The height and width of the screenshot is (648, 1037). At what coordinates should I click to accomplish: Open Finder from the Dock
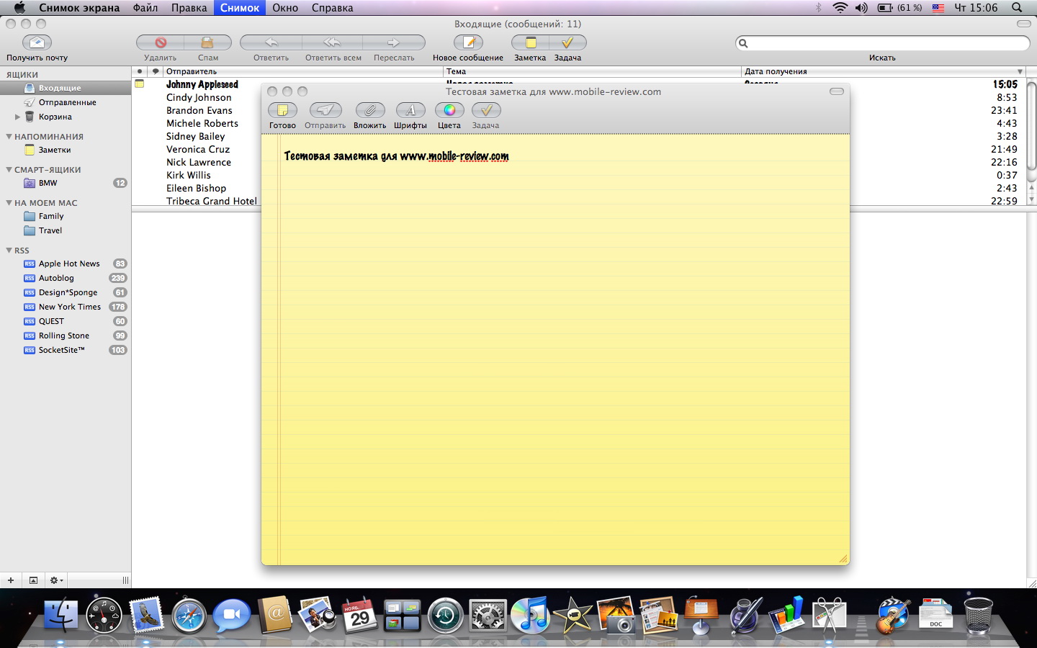pos(61,614)
